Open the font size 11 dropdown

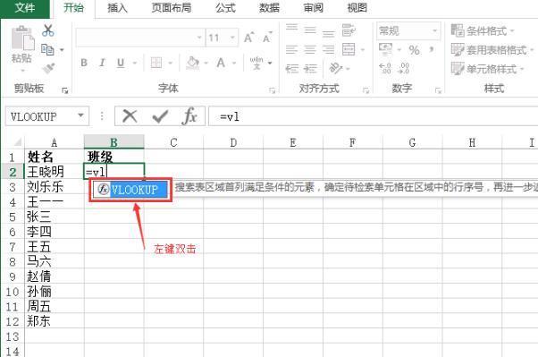(232, 37)
